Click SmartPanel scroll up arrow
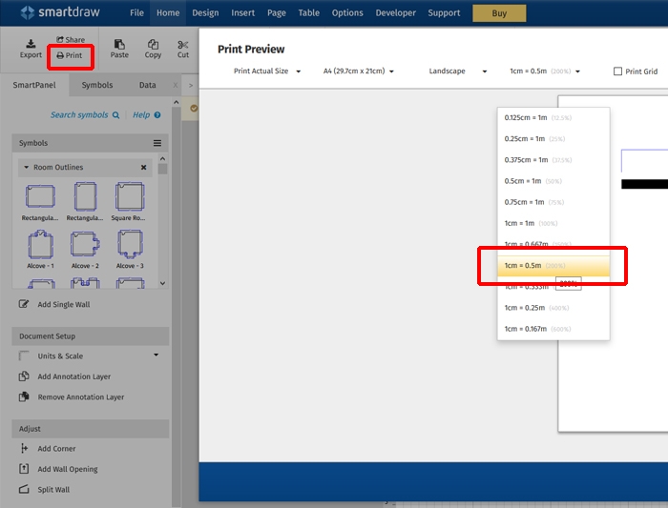The width and height of the screenshot is (668, 508). pyautogui.click(x=176, y=102)
